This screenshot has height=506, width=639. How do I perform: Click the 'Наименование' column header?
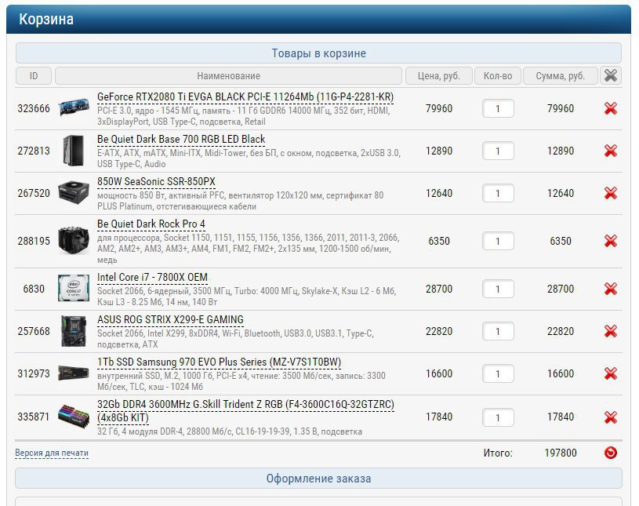pos(229,76)
